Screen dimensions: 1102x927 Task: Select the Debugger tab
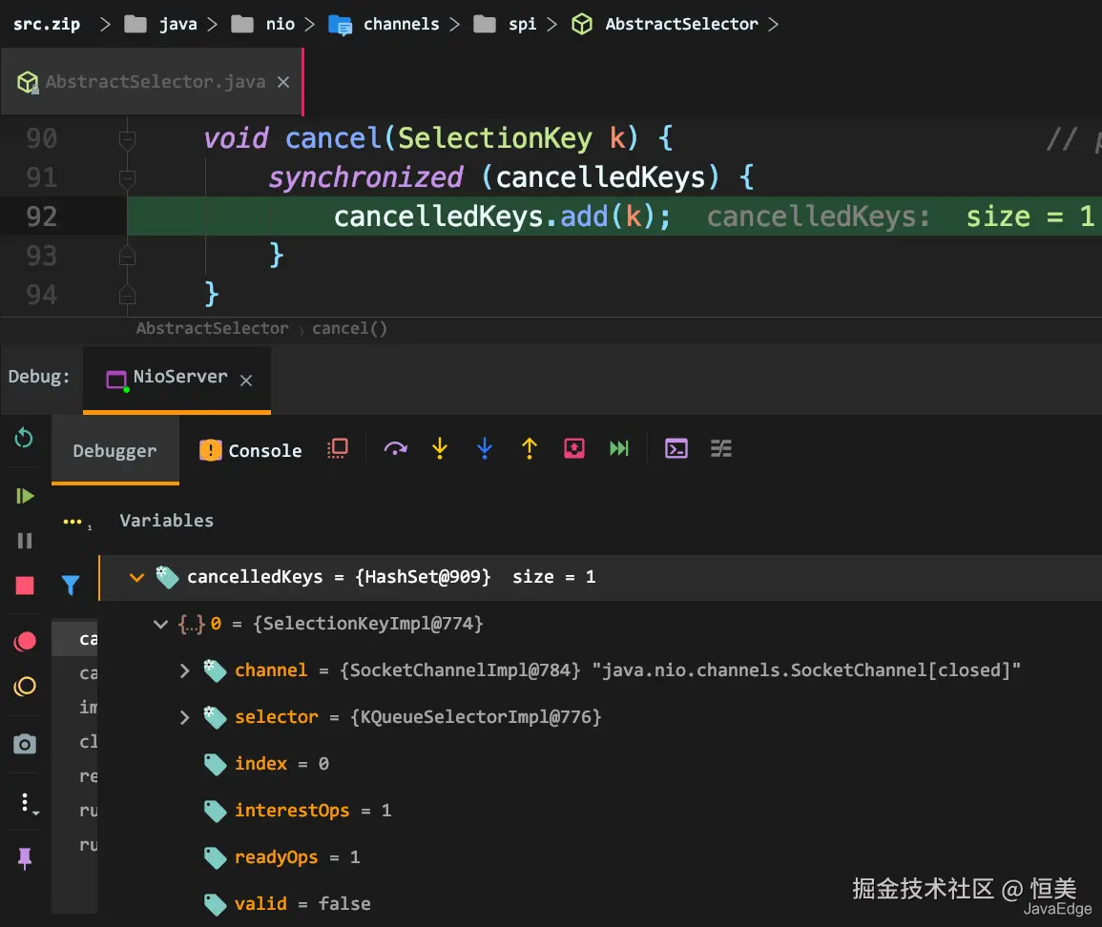114,451
